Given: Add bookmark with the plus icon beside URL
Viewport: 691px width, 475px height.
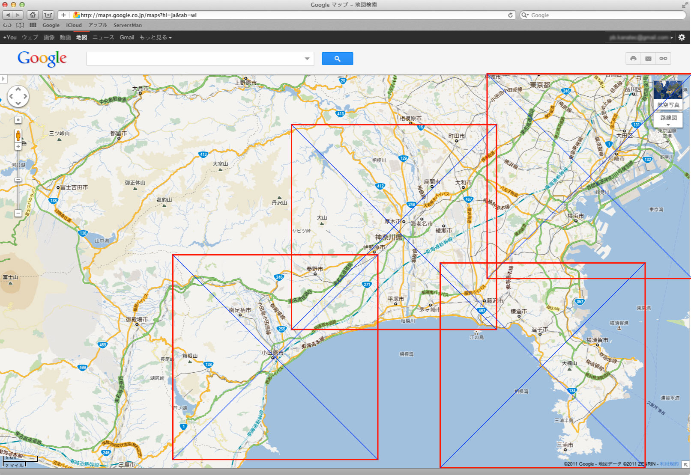Looking at the screenshot, I should click(x=63, y=15).
